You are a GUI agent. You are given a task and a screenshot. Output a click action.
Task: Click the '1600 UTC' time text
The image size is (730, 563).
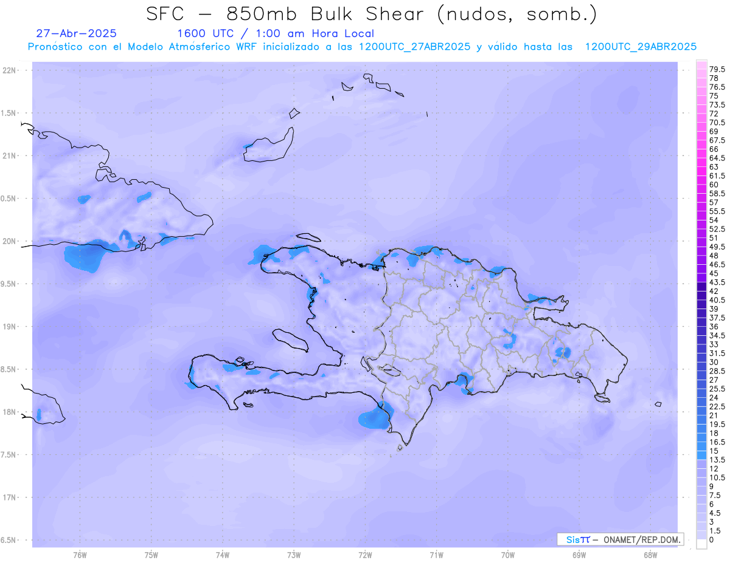tap(205, 33)
